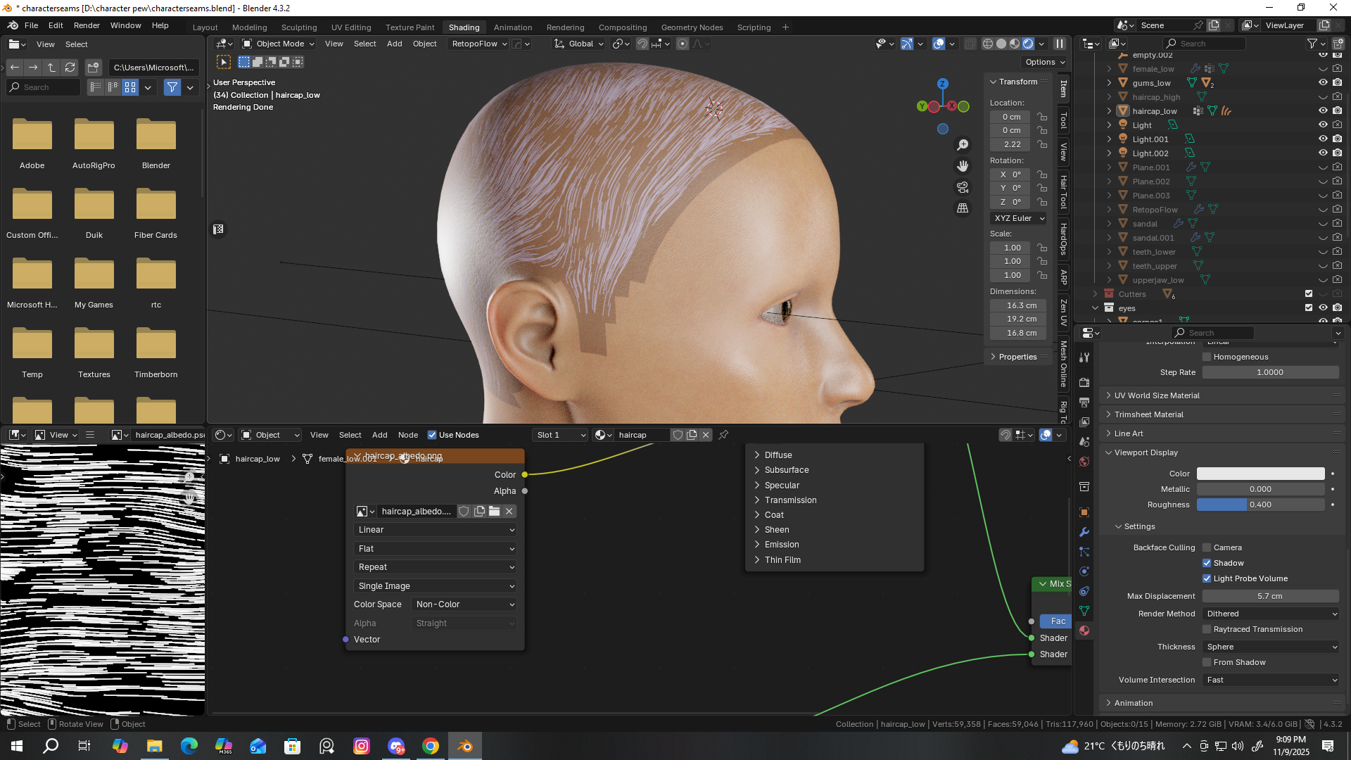Open the Node menu in shader editor
This screenshot has height=760, width=1351.
[x=408, y=435]
